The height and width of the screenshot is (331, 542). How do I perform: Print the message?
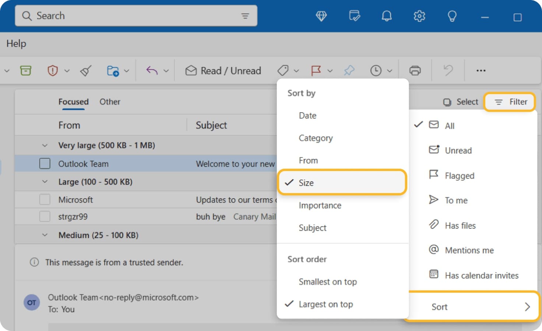click(415, 70)
